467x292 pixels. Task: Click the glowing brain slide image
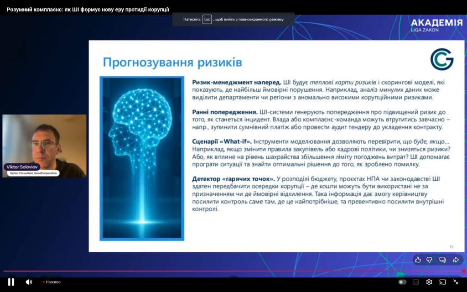[x=142, y=158]
